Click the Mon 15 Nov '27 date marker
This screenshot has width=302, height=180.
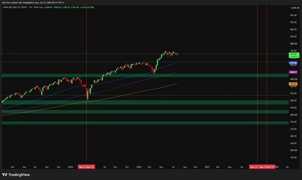pos(267,167)
